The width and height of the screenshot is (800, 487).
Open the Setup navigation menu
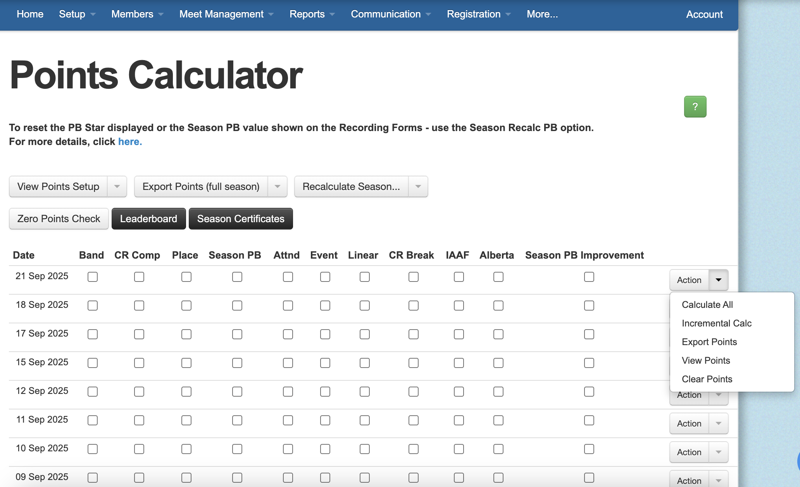[x=77, y=14]
